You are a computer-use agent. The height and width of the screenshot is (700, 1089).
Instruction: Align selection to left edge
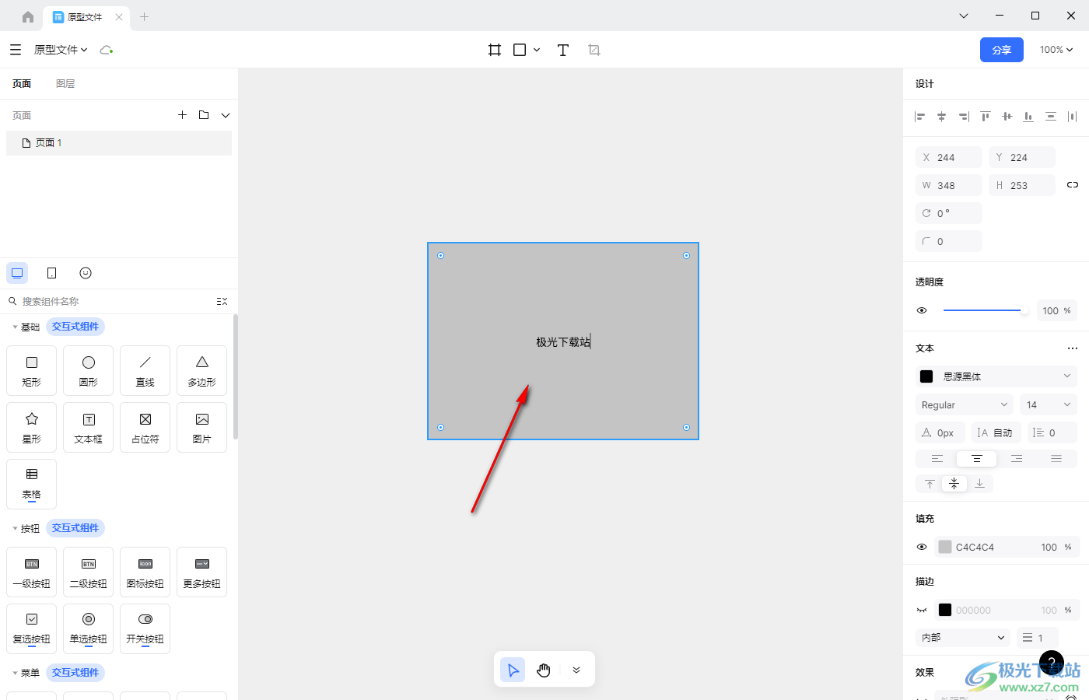919,117
